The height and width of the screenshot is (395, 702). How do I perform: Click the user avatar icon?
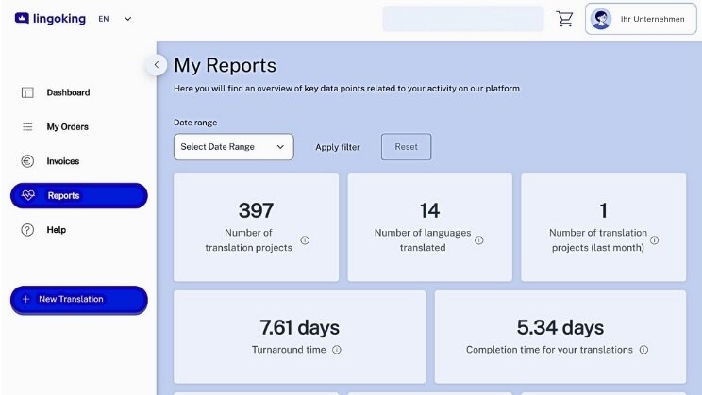[x=601, y=19]
